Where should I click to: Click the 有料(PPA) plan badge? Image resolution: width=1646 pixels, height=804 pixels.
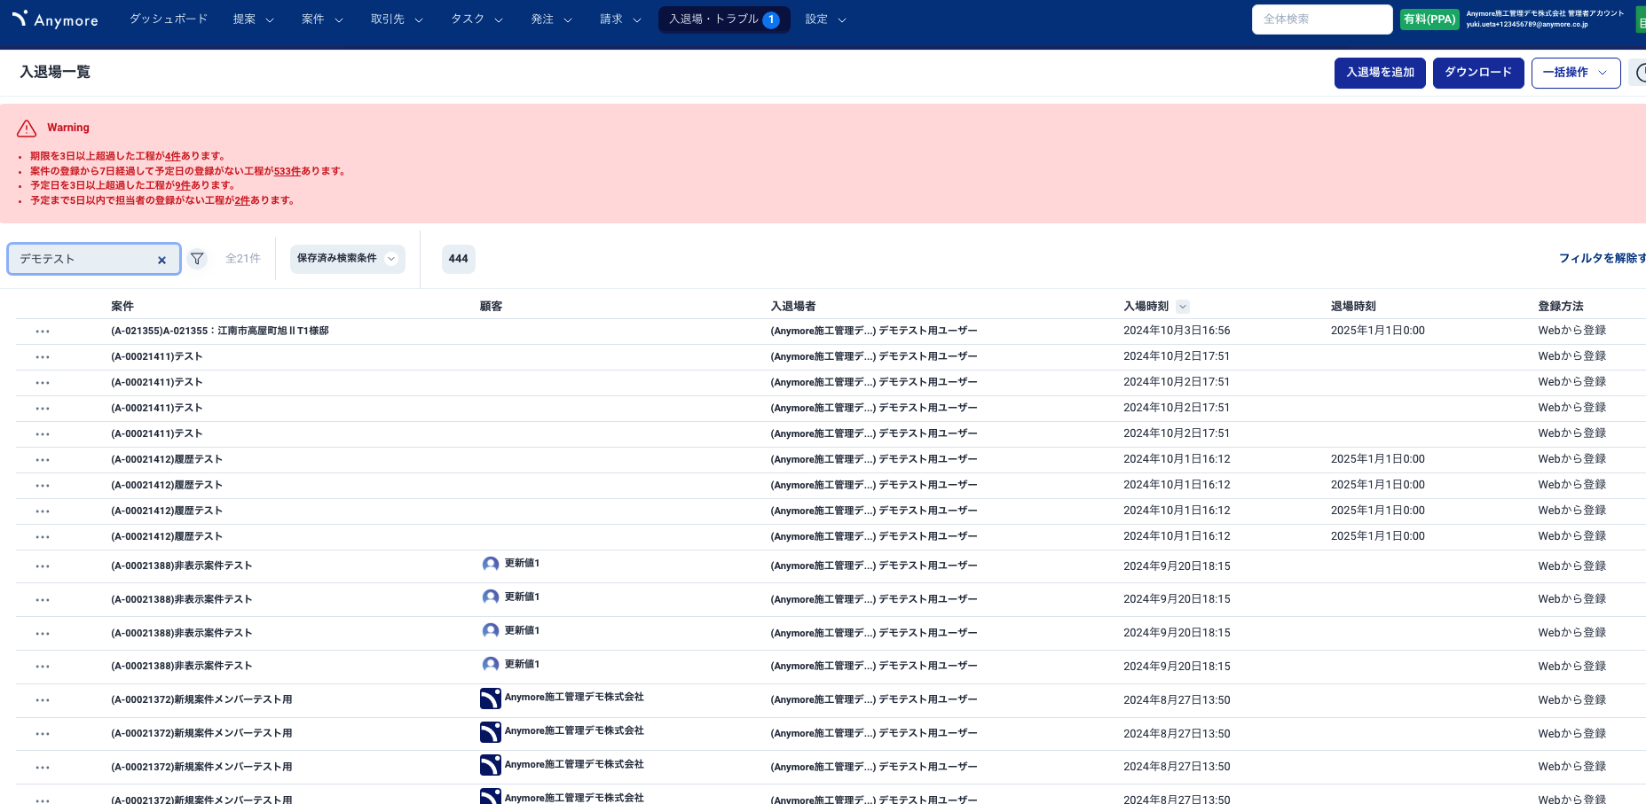(x=1429, y=20)
